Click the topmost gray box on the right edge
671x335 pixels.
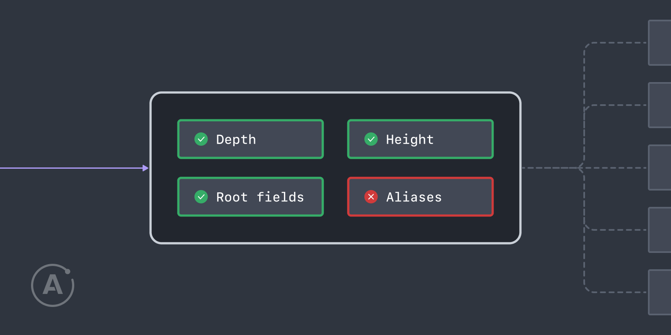660,43
